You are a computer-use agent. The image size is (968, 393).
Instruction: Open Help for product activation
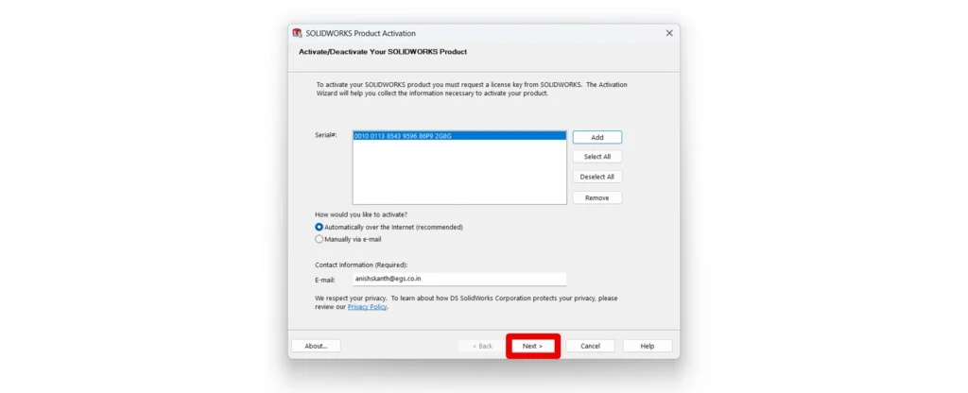pos(647,346)
